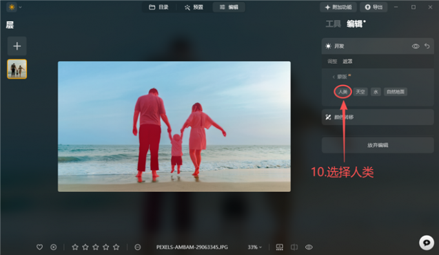
Task: Minimize the Luminar window
Action: tap(396, 7)
